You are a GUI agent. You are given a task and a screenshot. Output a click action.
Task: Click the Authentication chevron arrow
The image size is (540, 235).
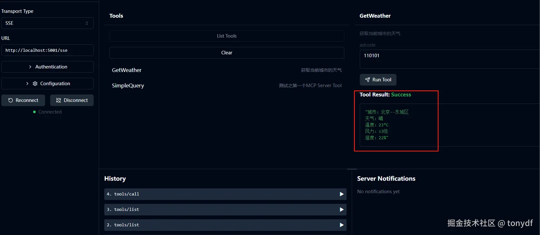(x=30, y=67)
